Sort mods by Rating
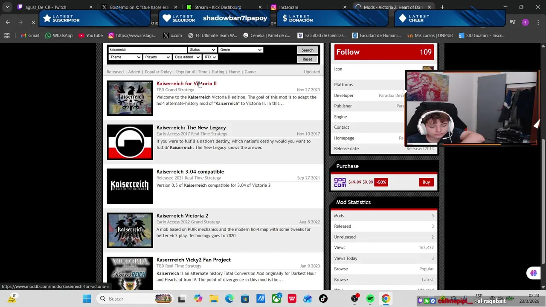 pos(218,72)
